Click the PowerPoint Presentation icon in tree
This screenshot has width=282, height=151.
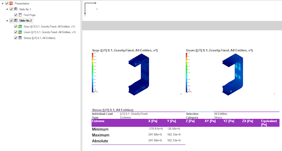(11, 4)
